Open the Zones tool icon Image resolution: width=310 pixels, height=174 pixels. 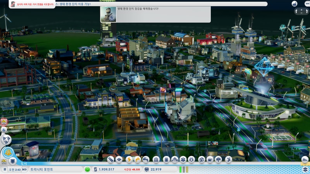119,159
